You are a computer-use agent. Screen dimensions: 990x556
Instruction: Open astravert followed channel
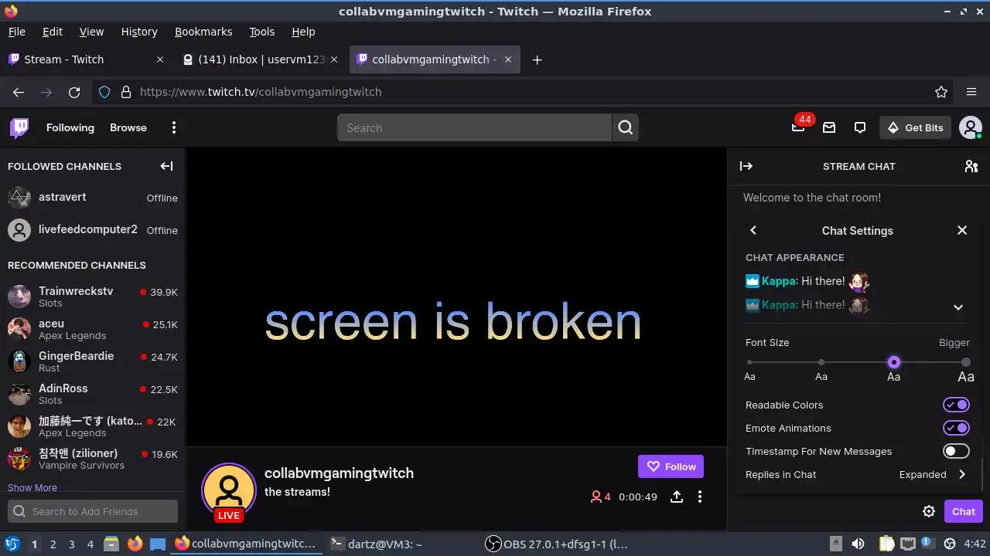93,198
